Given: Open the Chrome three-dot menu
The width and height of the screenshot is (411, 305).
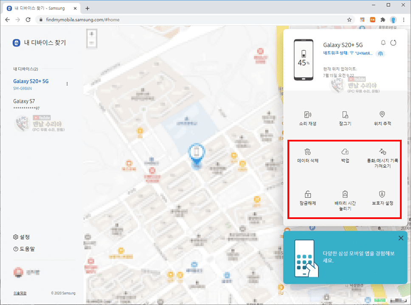Looking at the screenshot, I should pyautogui.click(x=404, y=19).
